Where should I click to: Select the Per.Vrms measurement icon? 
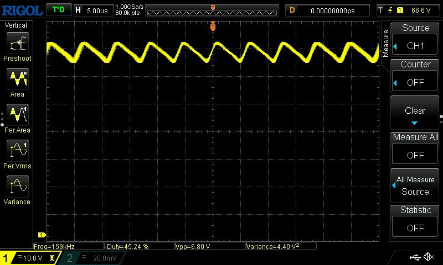coord(18,150)
